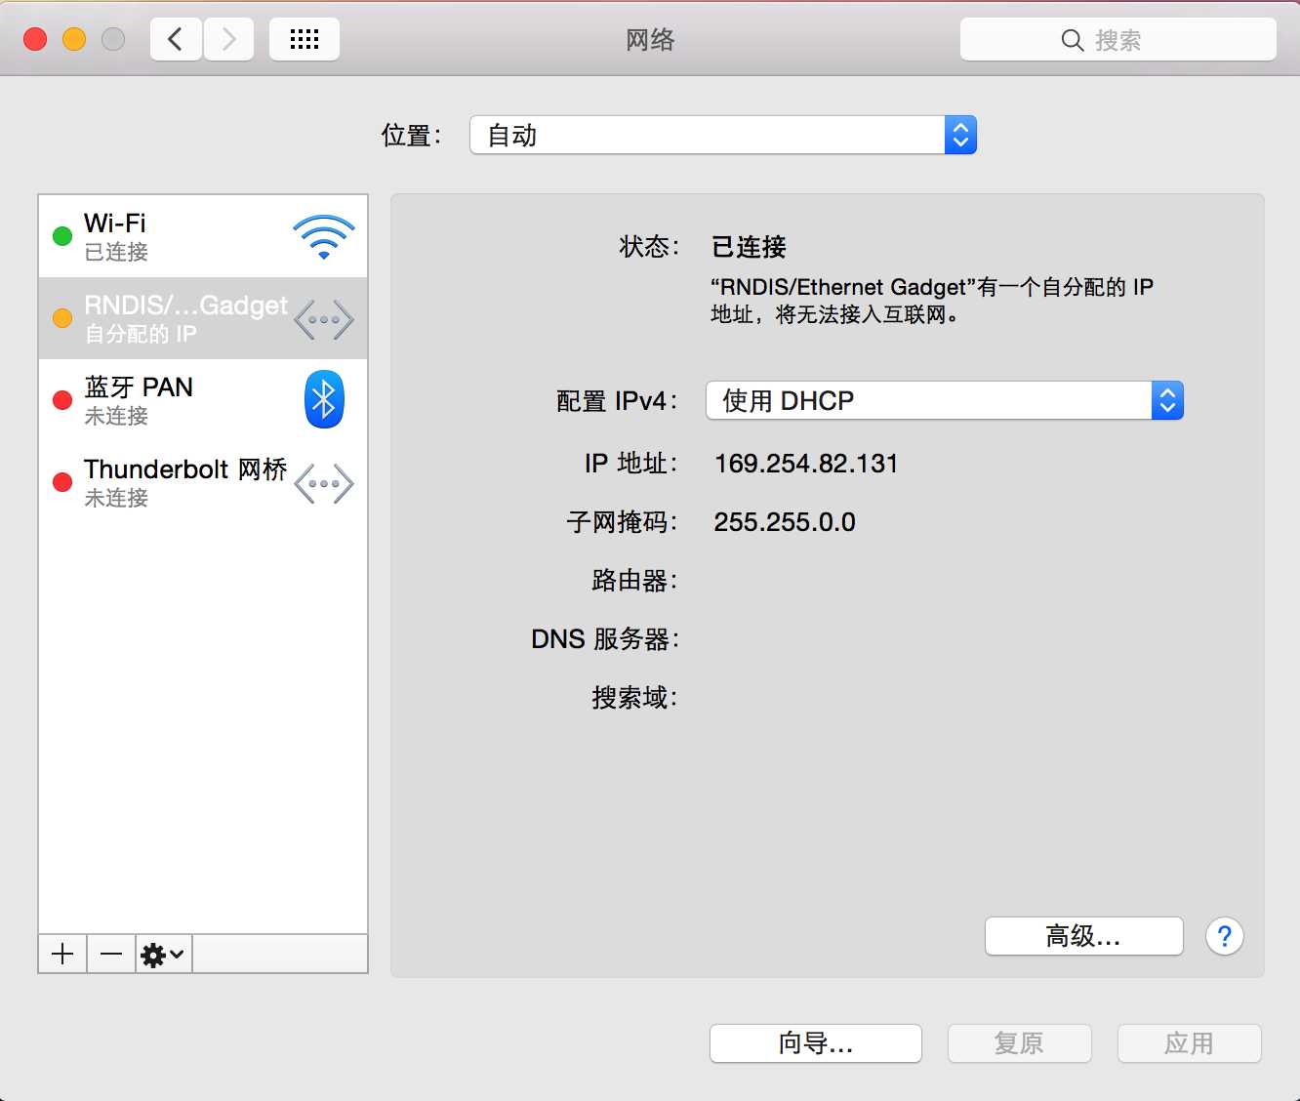Click the 自分配的 IP subtitle text
Viewport: 1300px width, 1101px height.
[x=141, y=334]
